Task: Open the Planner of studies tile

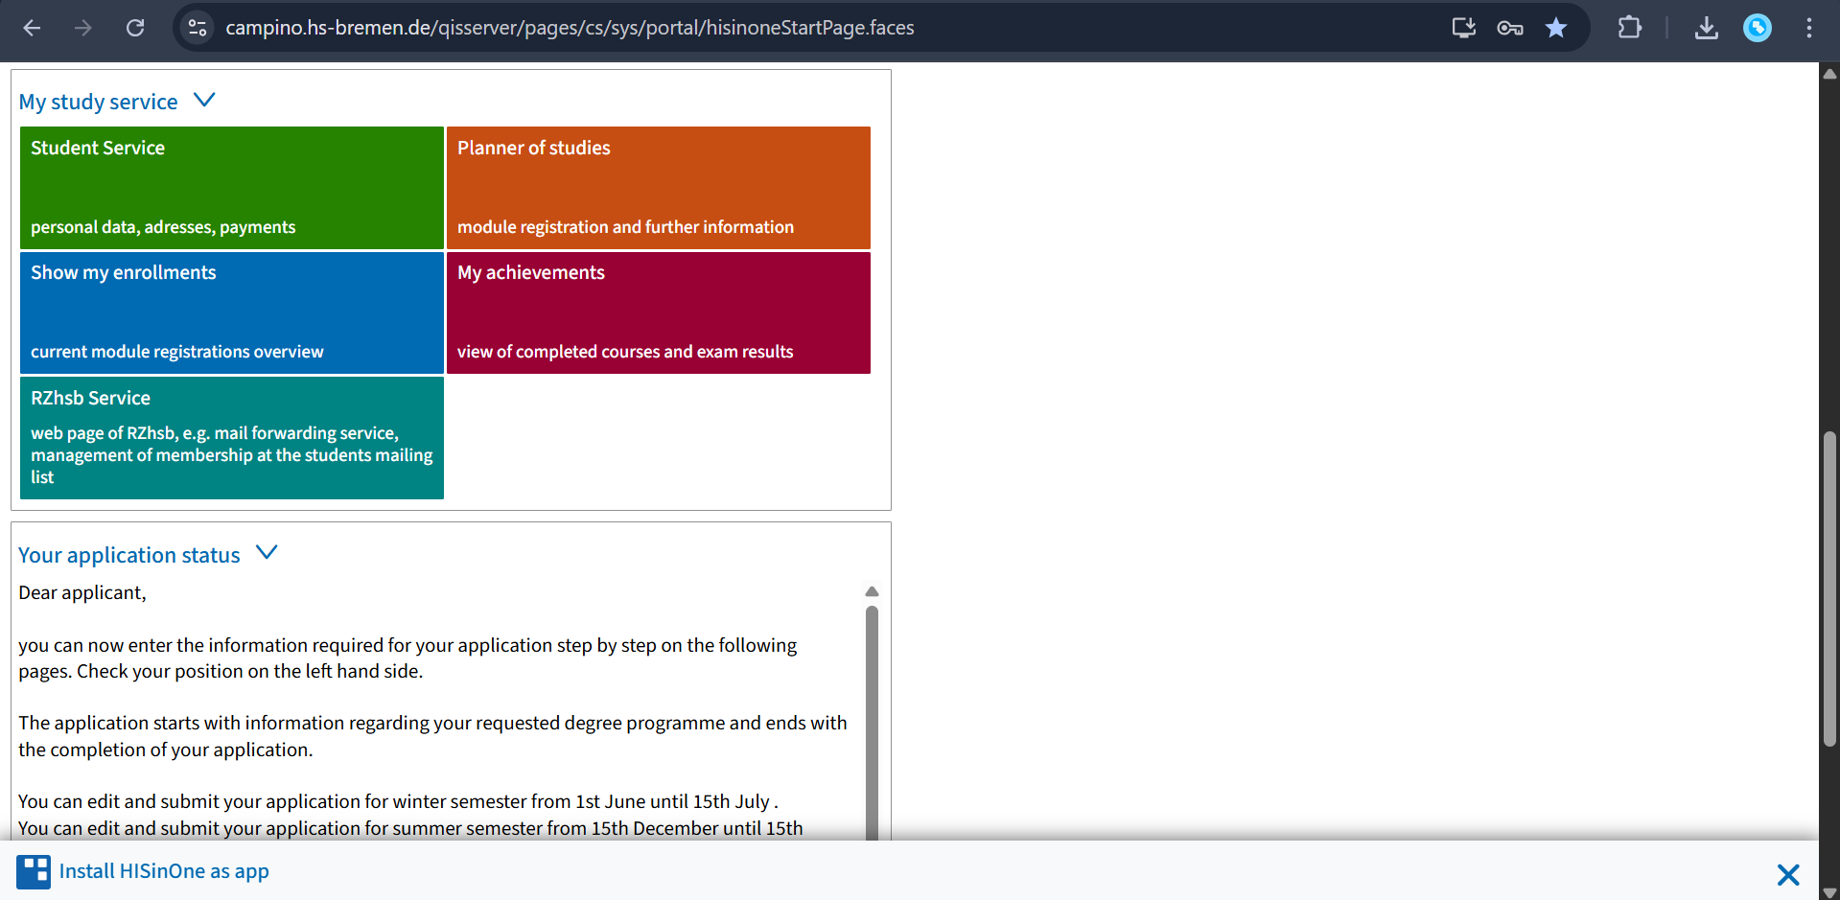Action: 658,188
